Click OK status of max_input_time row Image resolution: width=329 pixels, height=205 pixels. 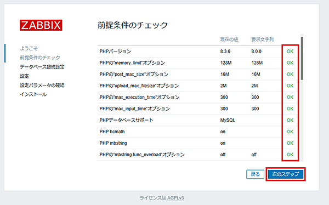(x=290, y=109)
